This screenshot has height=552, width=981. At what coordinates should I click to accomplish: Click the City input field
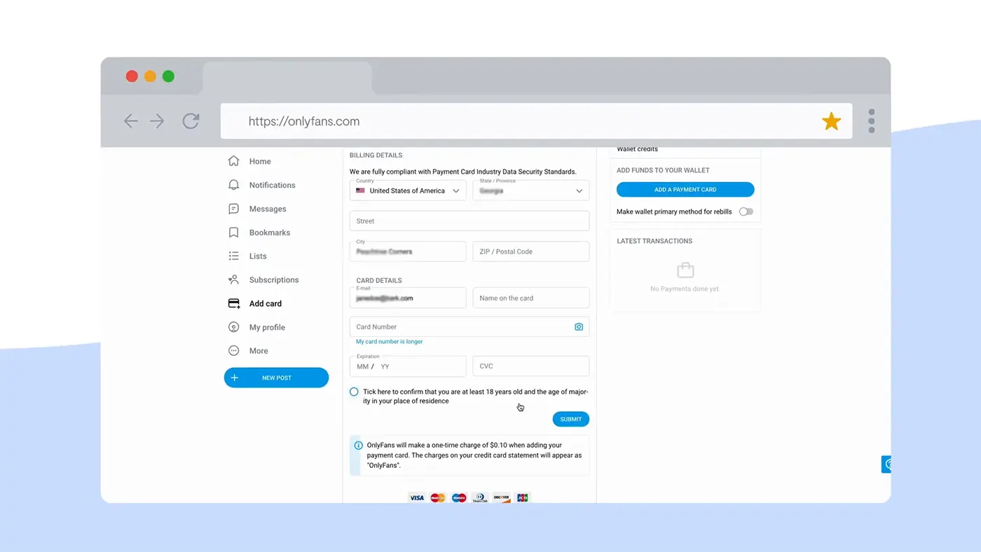[x=408, y=251]
